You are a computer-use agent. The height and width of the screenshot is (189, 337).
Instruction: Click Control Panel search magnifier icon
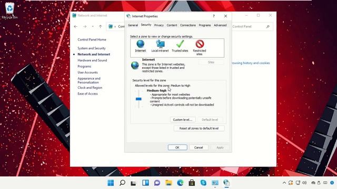point(268,27)
